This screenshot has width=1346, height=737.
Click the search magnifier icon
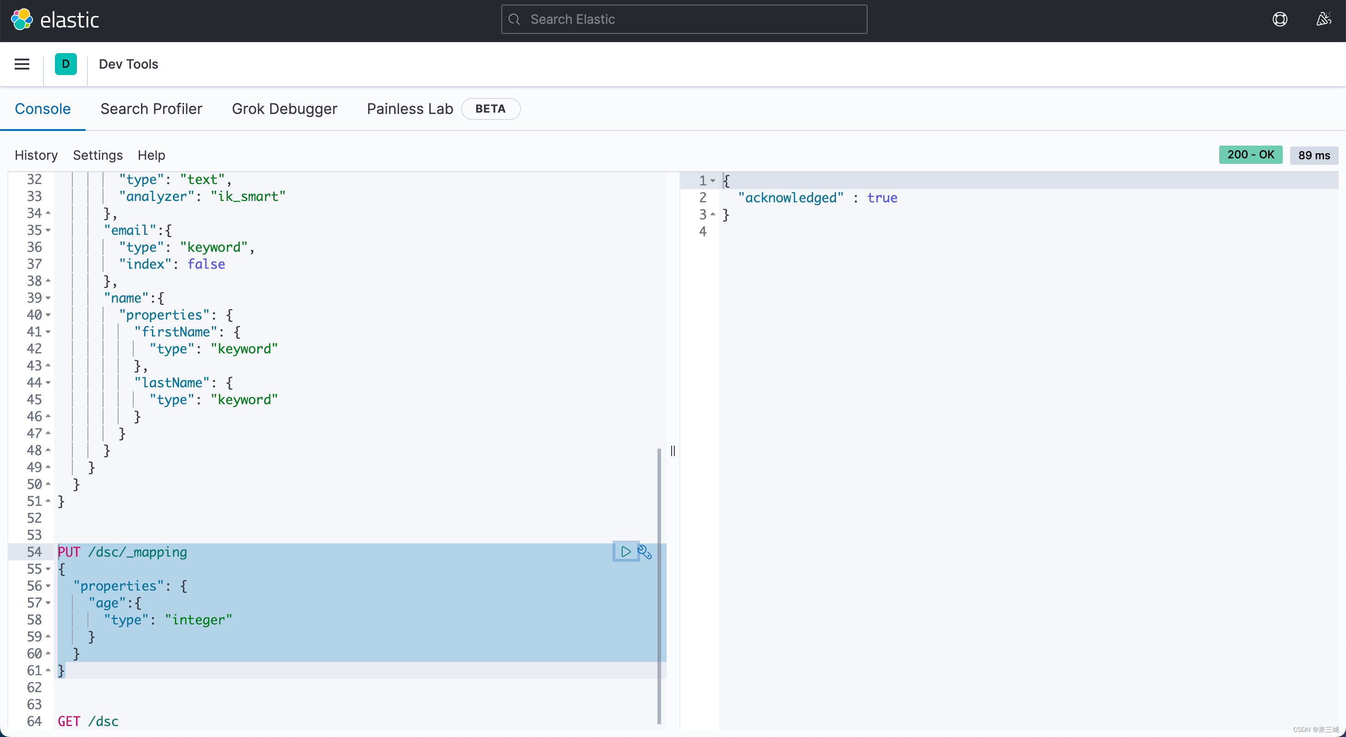(x=515, y=20)
